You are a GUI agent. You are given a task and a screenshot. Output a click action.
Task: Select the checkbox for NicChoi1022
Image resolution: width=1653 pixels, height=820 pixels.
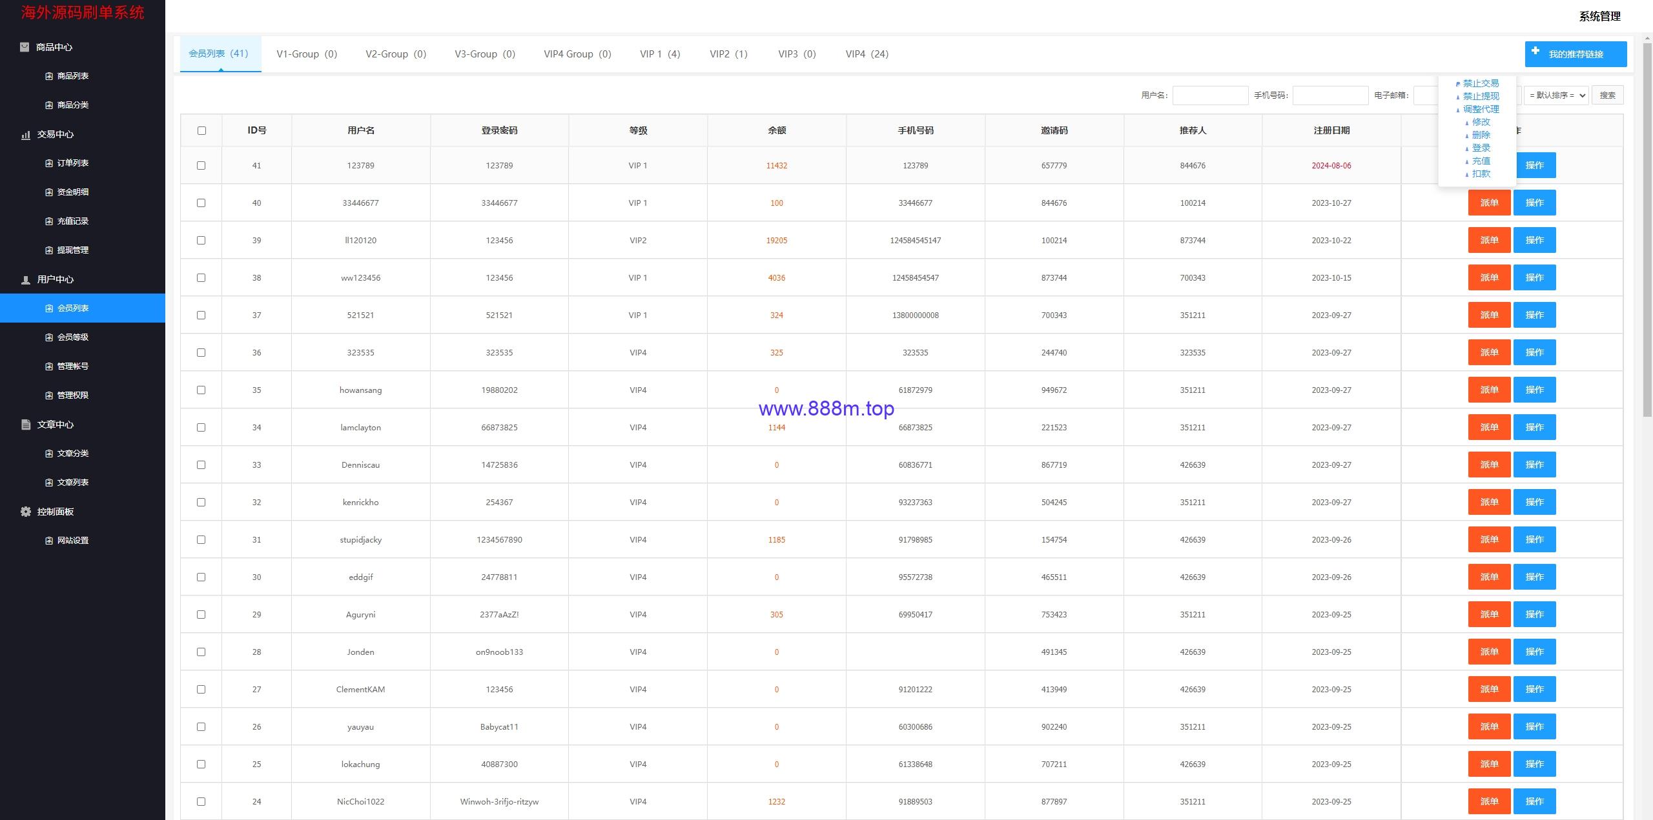coord(201,802)
